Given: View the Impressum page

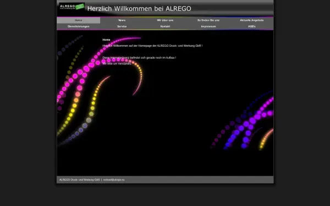Looking at the screenshot, I should [208, 26].
